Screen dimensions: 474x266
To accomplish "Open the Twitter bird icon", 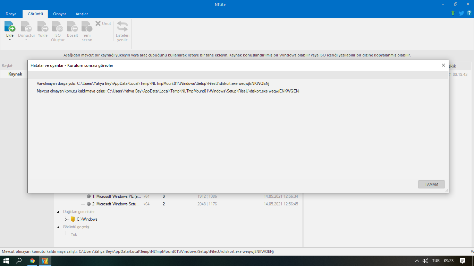I will pos(461,13).
